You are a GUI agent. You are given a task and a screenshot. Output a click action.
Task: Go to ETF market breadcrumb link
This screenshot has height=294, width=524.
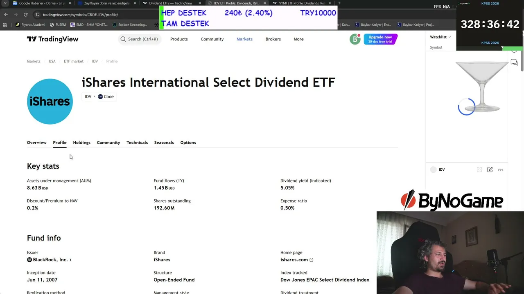coord(74,61)
